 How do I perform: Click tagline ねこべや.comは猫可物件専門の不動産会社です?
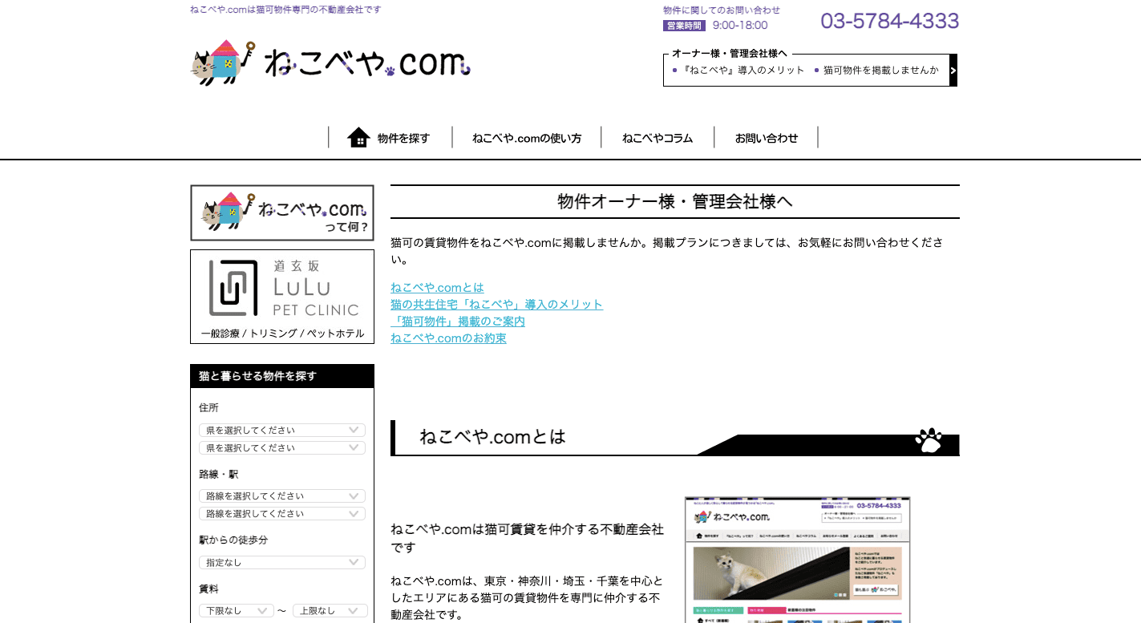pyautogui.click(x=285, y=10)
